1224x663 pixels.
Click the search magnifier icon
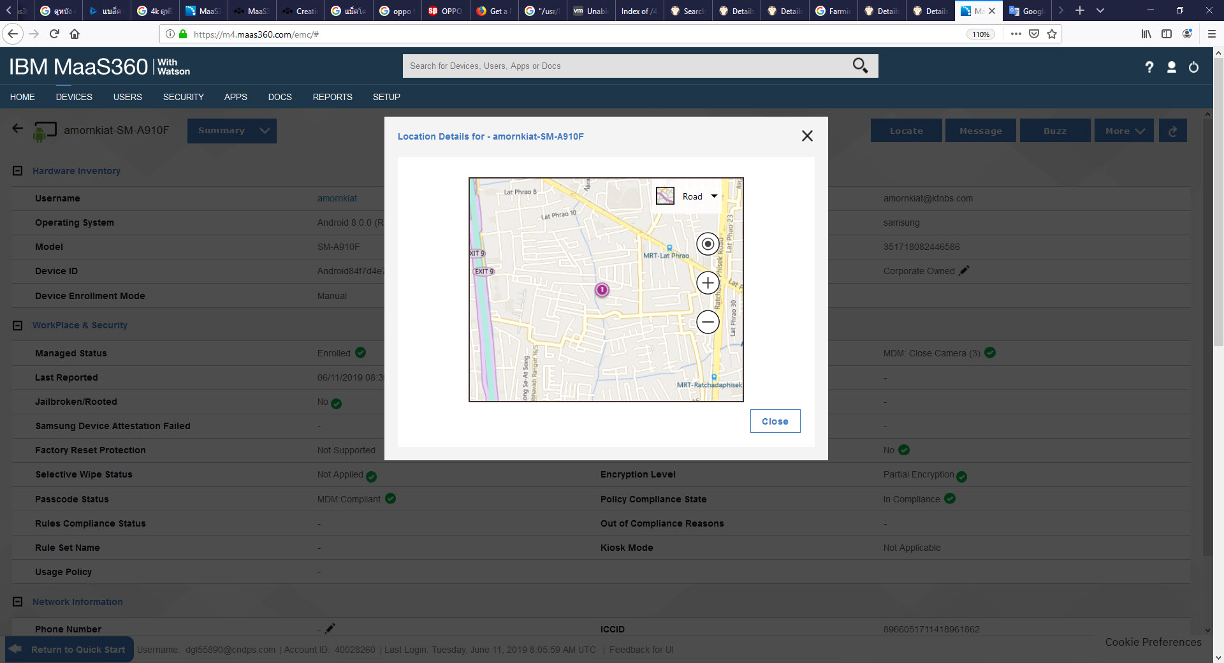coord(861,66)
